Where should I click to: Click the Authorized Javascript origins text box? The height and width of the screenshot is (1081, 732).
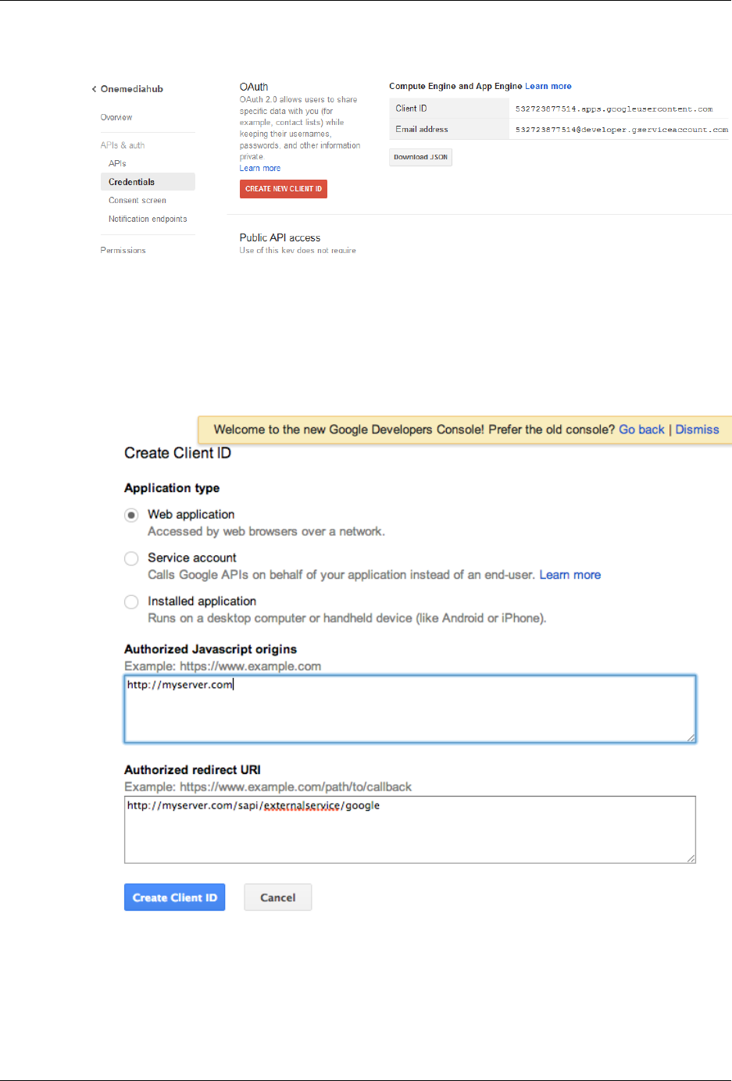point(409,709)
